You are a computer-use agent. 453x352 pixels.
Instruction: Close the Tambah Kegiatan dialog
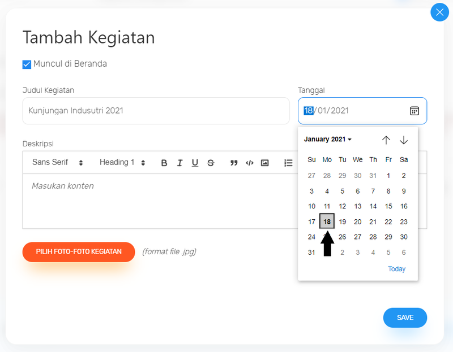click(440, 12)
